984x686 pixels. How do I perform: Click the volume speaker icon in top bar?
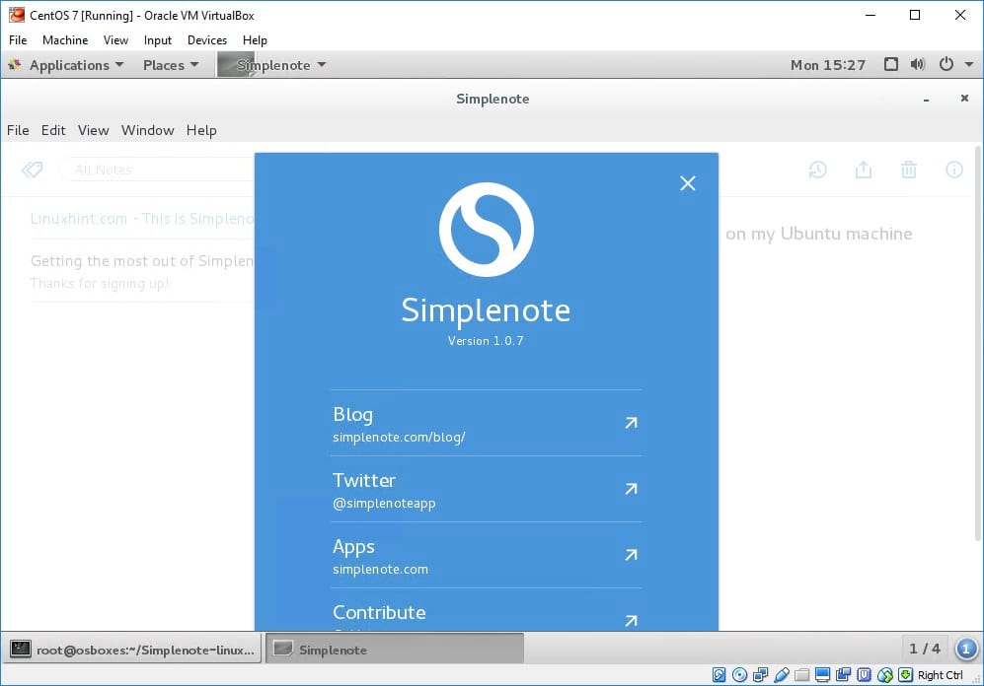click(x=918, y=64)
